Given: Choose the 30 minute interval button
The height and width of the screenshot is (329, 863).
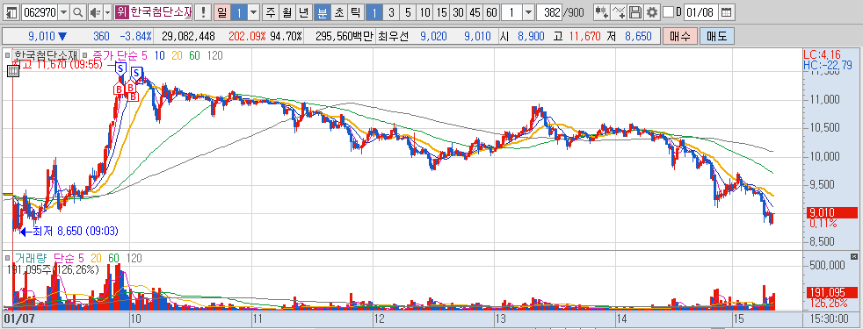Looking at the screenshot, I should pos(458,11).
